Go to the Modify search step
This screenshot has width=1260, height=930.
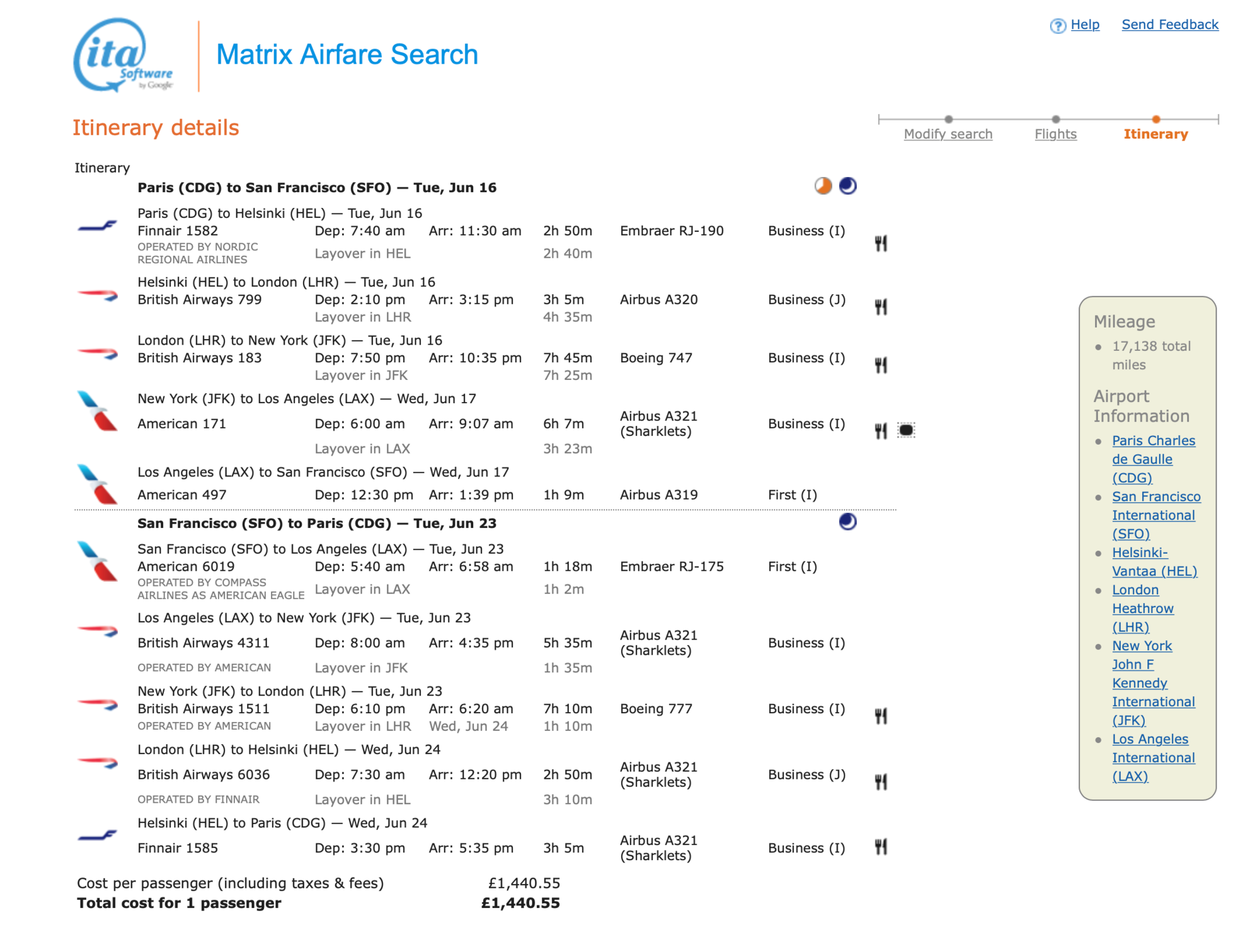[948, 134]
